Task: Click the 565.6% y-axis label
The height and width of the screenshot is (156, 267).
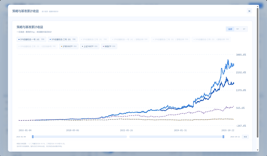Action: point(240,108)
